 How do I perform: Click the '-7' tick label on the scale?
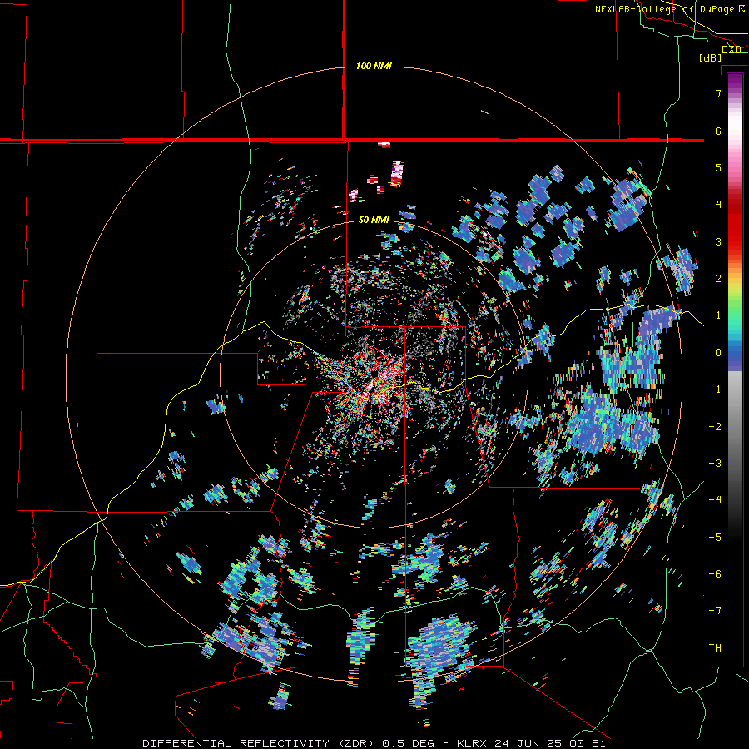[715, 611]
